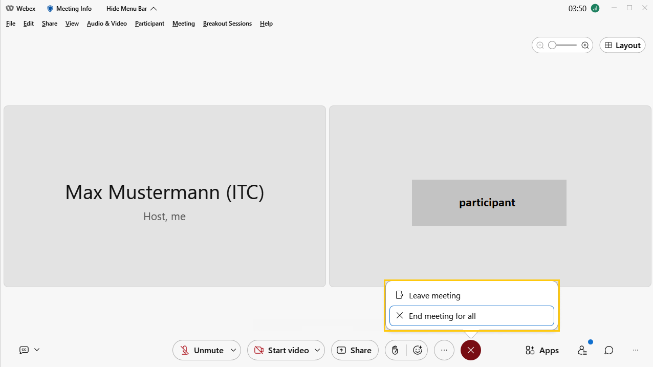653x367 pixels.
Task: Open the chat bubble icon
Action: click(x=608, y=350)
